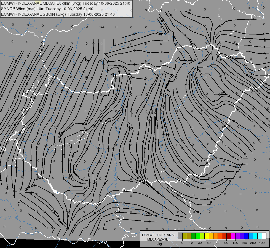
Task: Click the legend scale value 50
Action: pyautogui.click(x=209, y=243)
